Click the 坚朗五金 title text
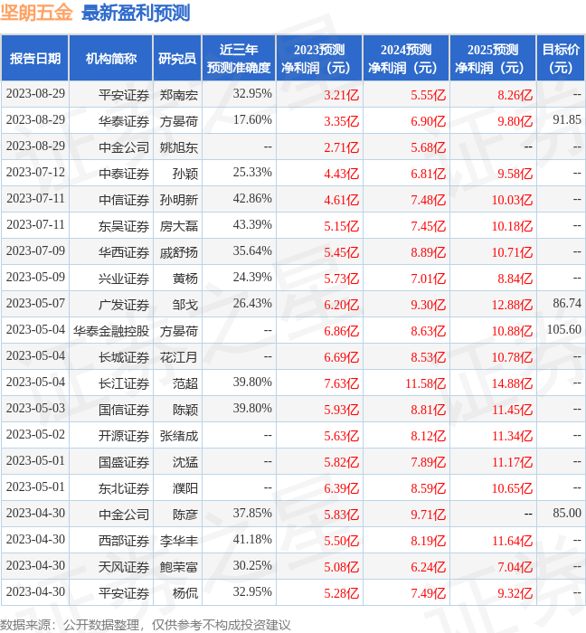586x633 pixels. coord(36,13)
